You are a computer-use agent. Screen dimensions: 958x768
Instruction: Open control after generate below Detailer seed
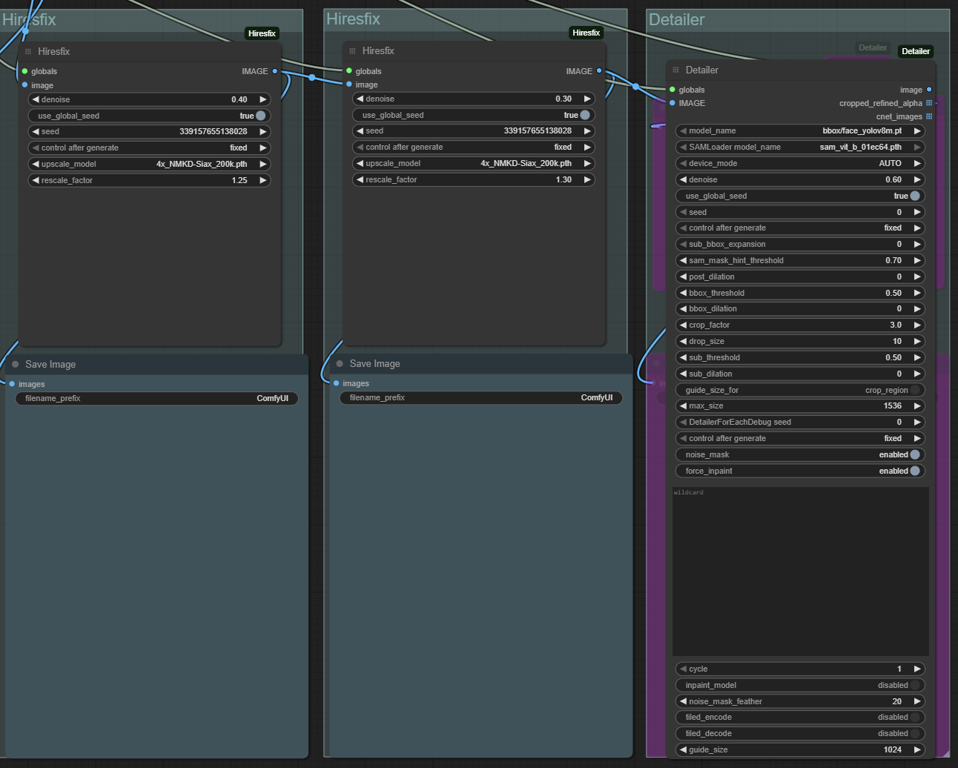click(800, 228)
